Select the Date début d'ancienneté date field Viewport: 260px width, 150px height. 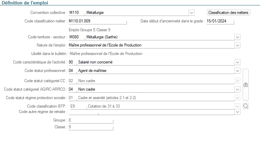click(x=220, y=21)
